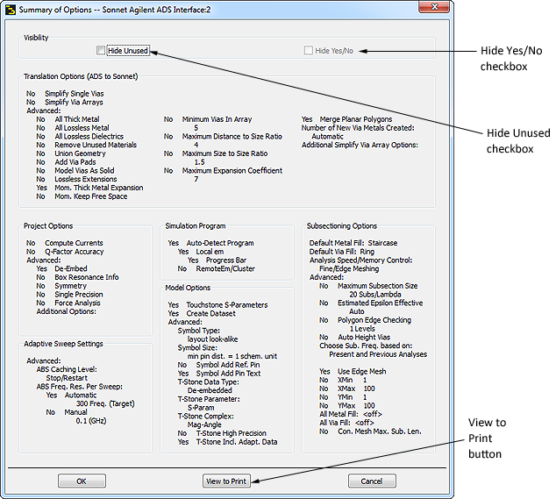
Task: Click 'Auto Height Vias' entry
Action: coord(364,337)
